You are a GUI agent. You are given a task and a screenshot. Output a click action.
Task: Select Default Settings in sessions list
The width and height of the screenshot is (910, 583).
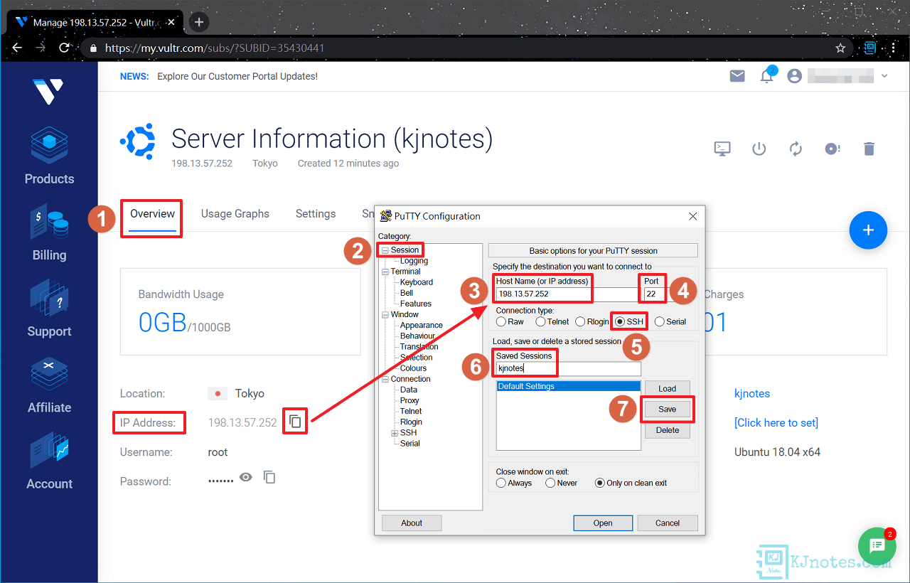coord(568,386)
